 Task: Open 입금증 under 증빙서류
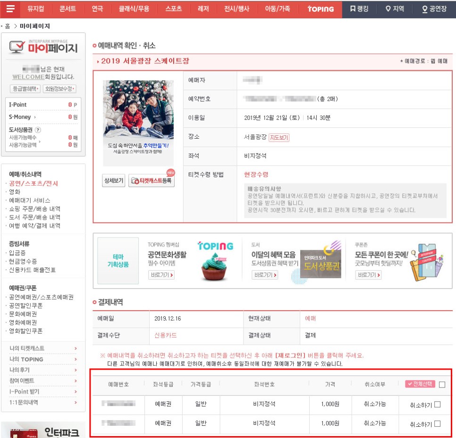[17, 253]
